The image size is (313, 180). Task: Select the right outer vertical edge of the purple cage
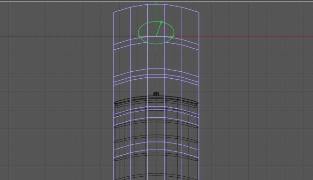pyautogui.click(x=199, y=96)
